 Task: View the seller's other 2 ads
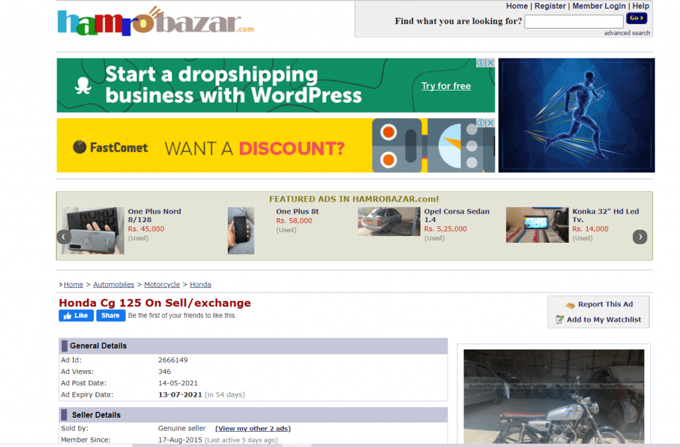pyautogui.click(x=252, y=428)
